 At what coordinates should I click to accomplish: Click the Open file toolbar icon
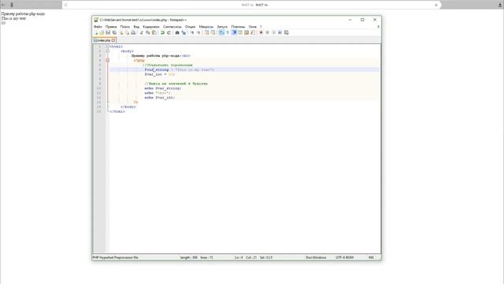click(x=102, y=32)
